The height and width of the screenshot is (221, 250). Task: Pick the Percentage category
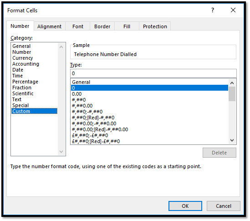[34, 82]
